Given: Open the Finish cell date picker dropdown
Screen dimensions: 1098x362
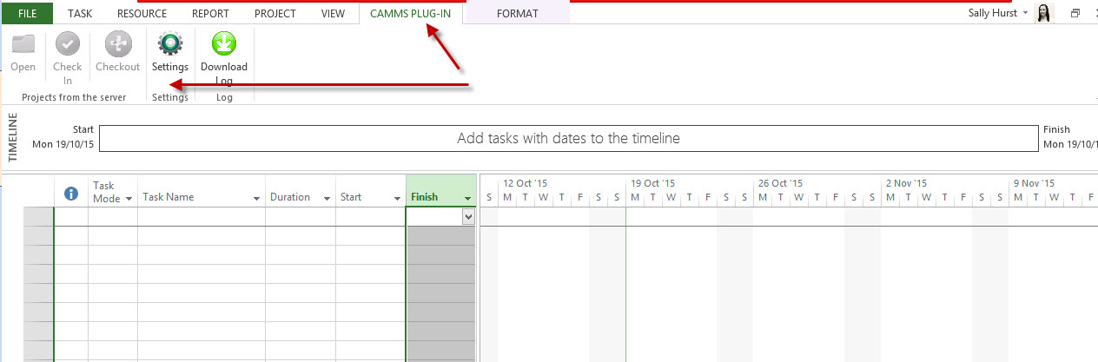Looking at the screenshot, I should click(x=468, y=217).
